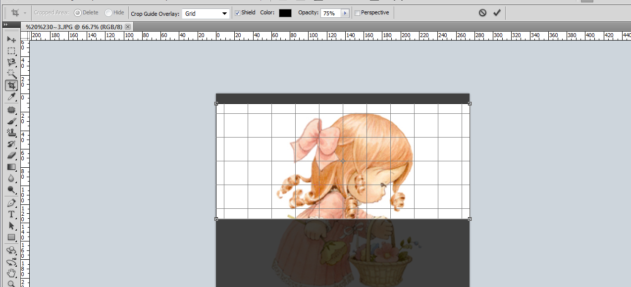This screenshot has height=287, width=631.
Task: Select the 3D Camera Orbit tool
Action: (11, 262)
